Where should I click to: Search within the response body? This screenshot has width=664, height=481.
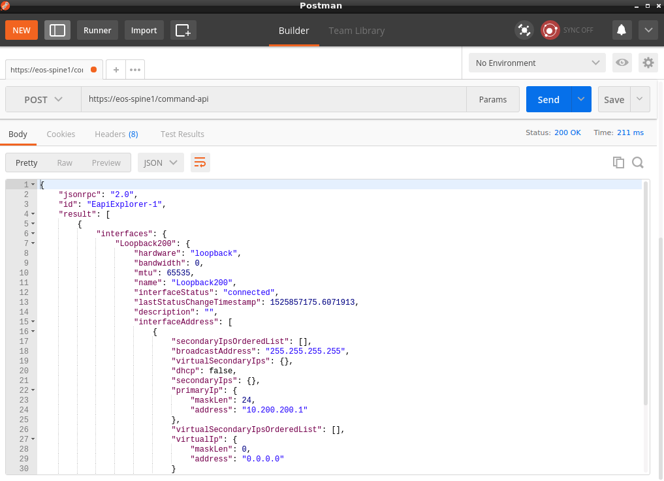[x=638, y=163]
